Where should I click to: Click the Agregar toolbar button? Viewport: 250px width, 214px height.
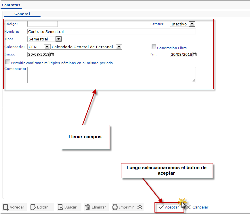[x=14, y=207]
